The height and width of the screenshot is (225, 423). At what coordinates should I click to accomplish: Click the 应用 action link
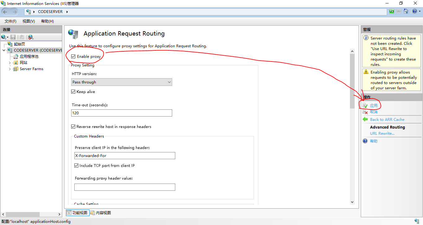(373, 105)
